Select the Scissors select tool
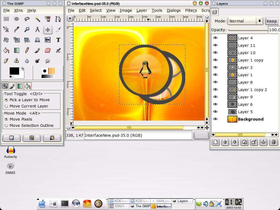 [x=6, y=30]
